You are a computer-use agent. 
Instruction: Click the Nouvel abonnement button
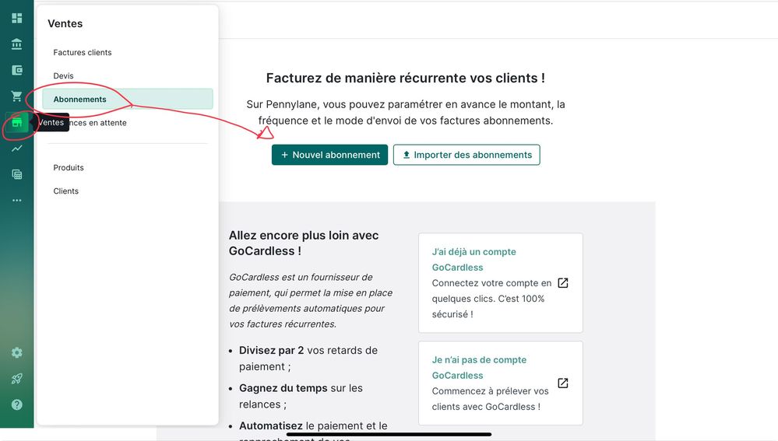click(329, 155)
